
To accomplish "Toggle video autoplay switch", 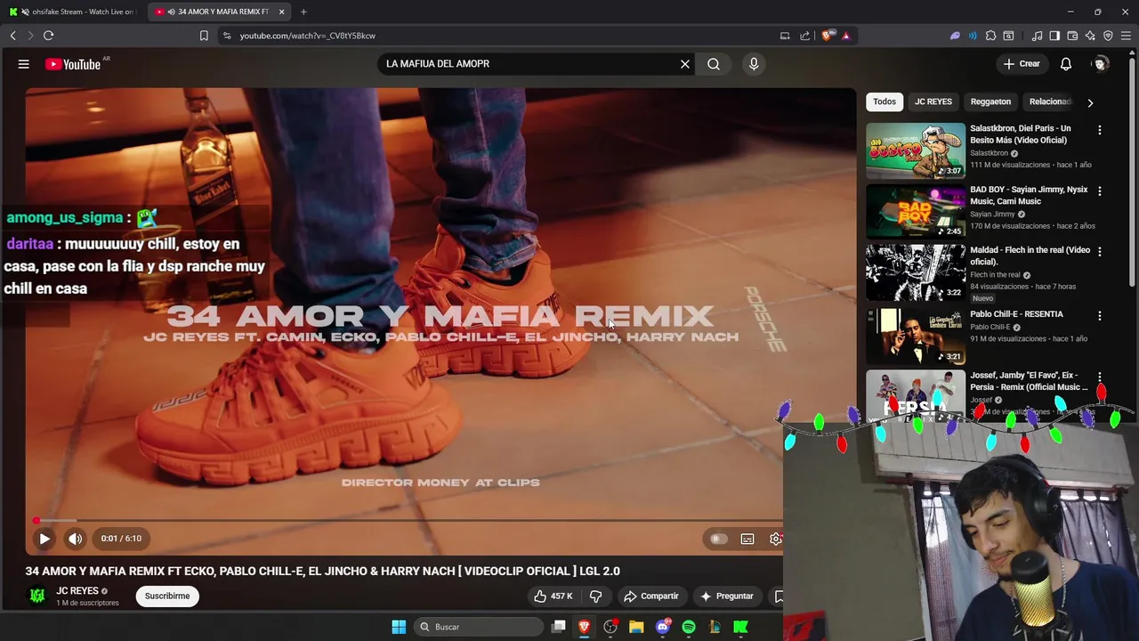I will click(x=718, y=539).
